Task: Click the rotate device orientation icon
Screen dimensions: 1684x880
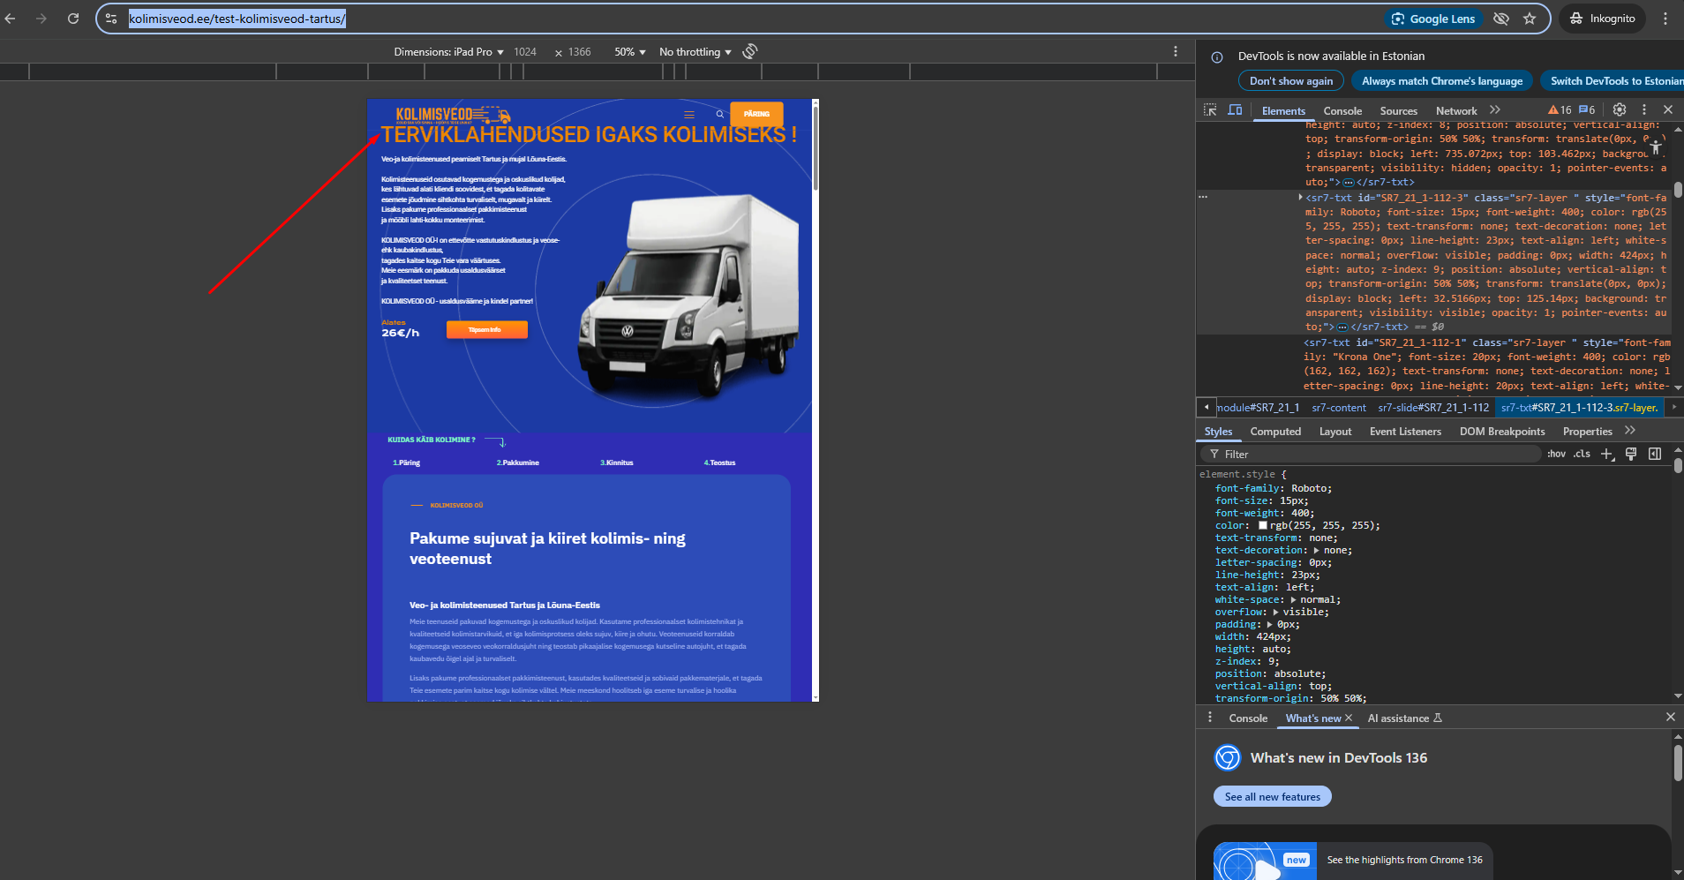Action: click(x=750, y=52)
